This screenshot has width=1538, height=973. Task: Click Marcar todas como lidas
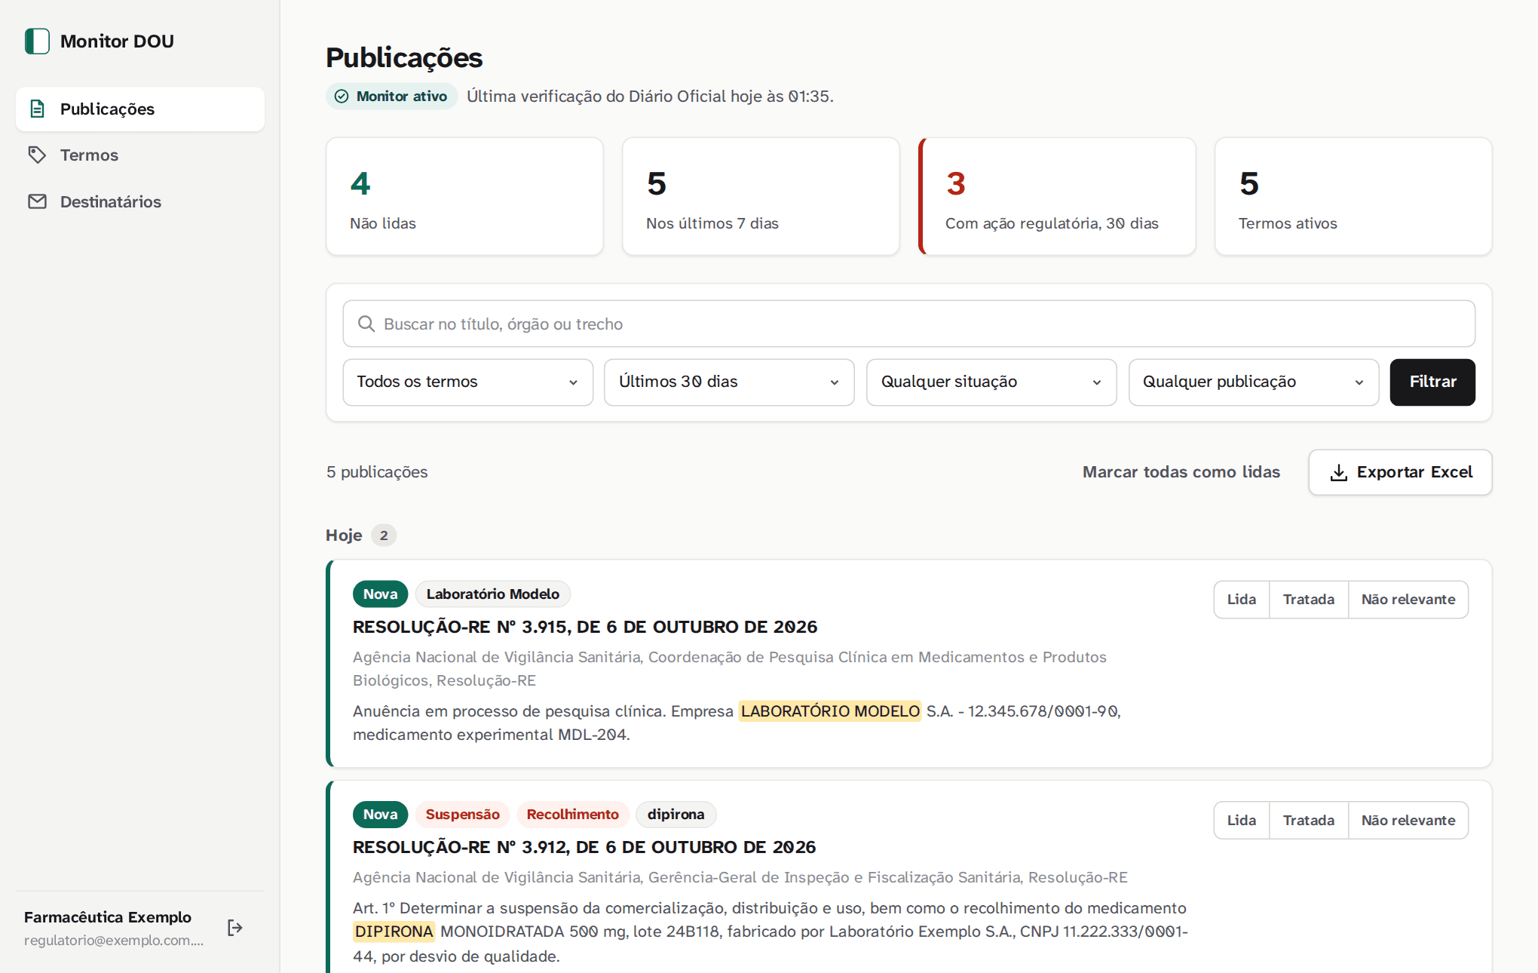point(1181,472)
